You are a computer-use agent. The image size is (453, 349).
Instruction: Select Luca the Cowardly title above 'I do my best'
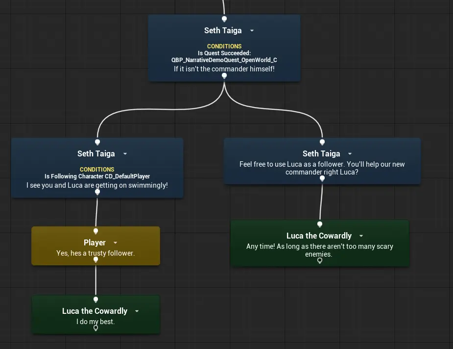click(x=95, y=311)
